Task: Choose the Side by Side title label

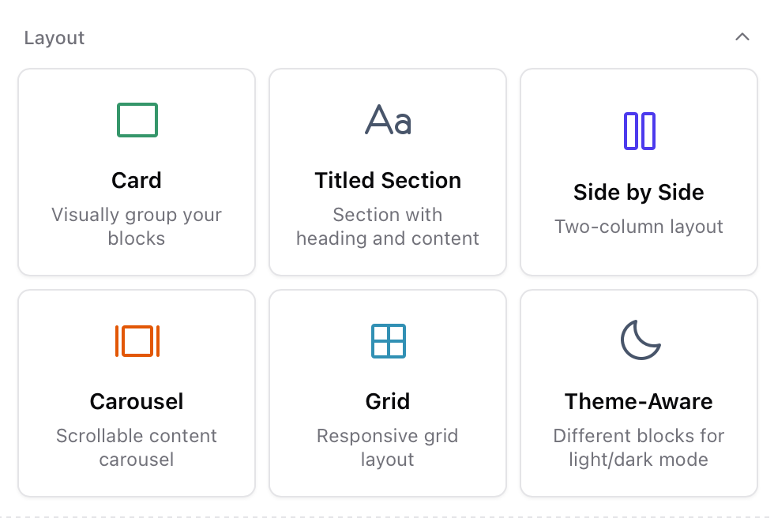Action: pos(639,192)
